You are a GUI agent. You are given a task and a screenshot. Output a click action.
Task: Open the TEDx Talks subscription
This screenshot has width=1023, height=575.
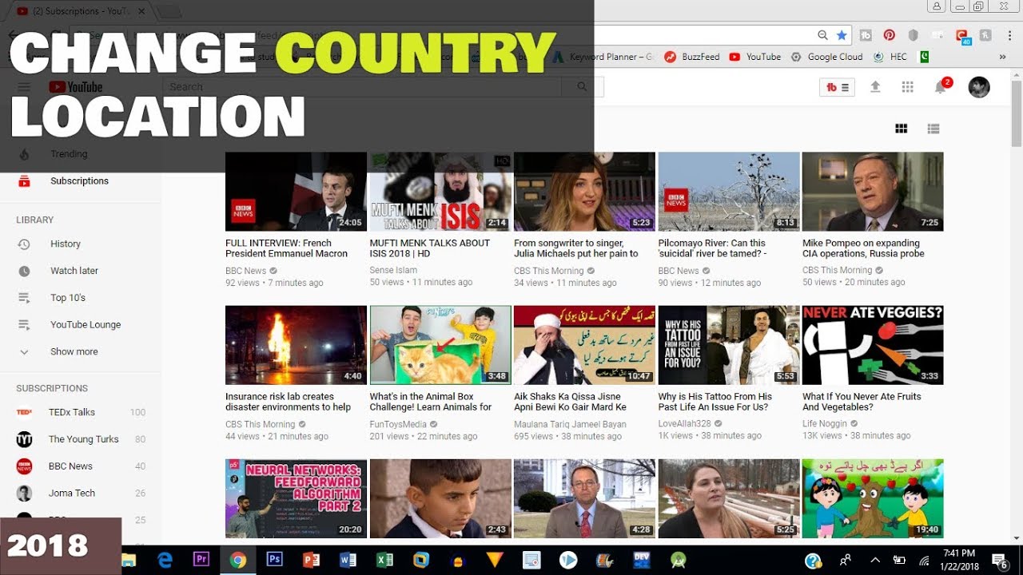[x=80, y=412]
